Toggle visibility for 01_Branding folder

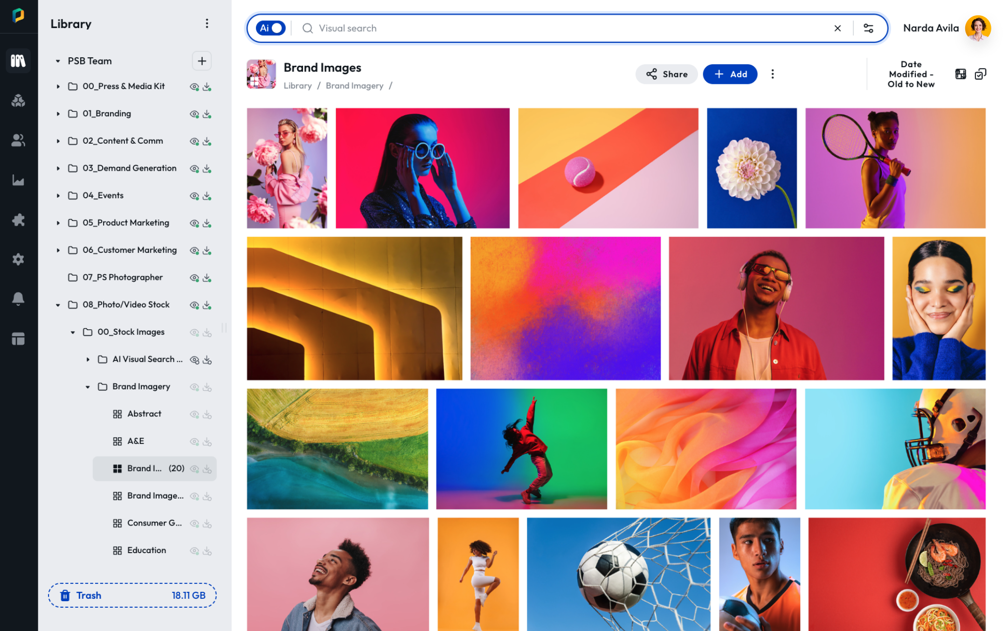(x=194, y=113)
